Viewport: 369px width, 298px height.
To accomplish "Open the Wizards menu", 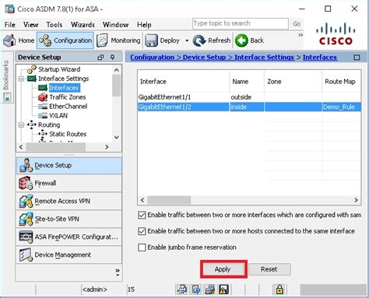I will point(83,25).
